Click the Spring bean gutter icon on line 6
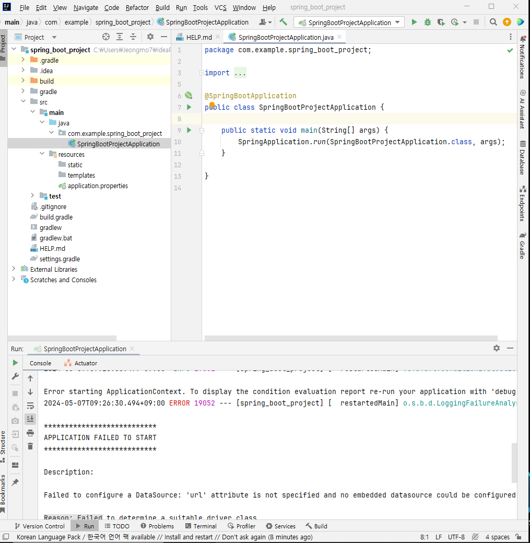The height and width of the screenshot is (543, 530). [x=189, y=95]
